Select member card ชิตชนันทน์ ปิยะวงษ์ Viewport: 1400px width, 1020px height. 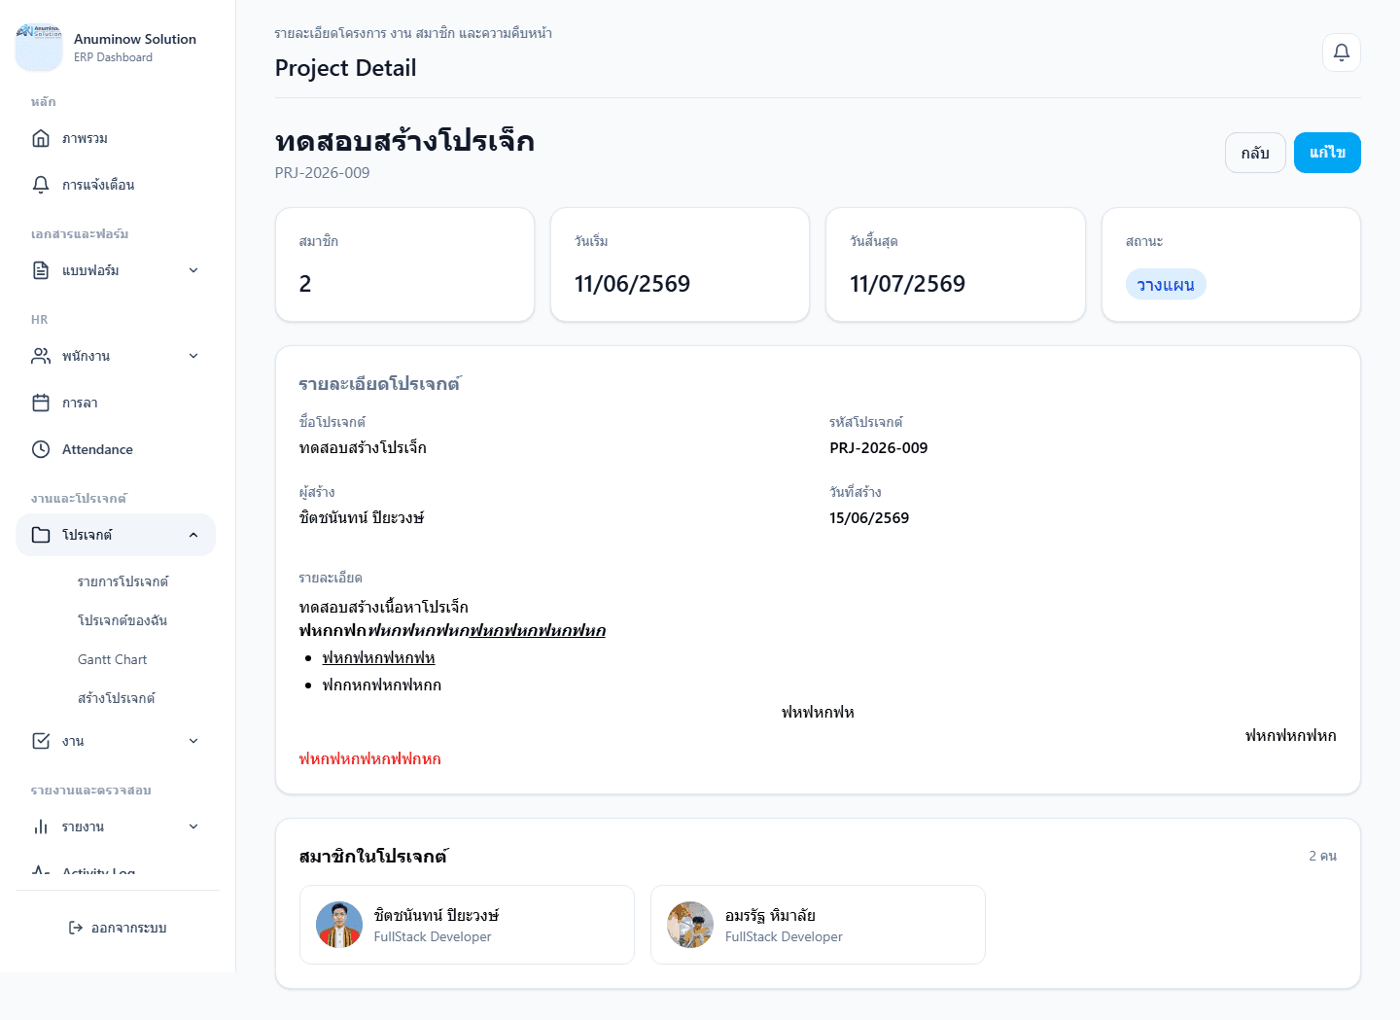pyautogui.click(x=467, y=925)
